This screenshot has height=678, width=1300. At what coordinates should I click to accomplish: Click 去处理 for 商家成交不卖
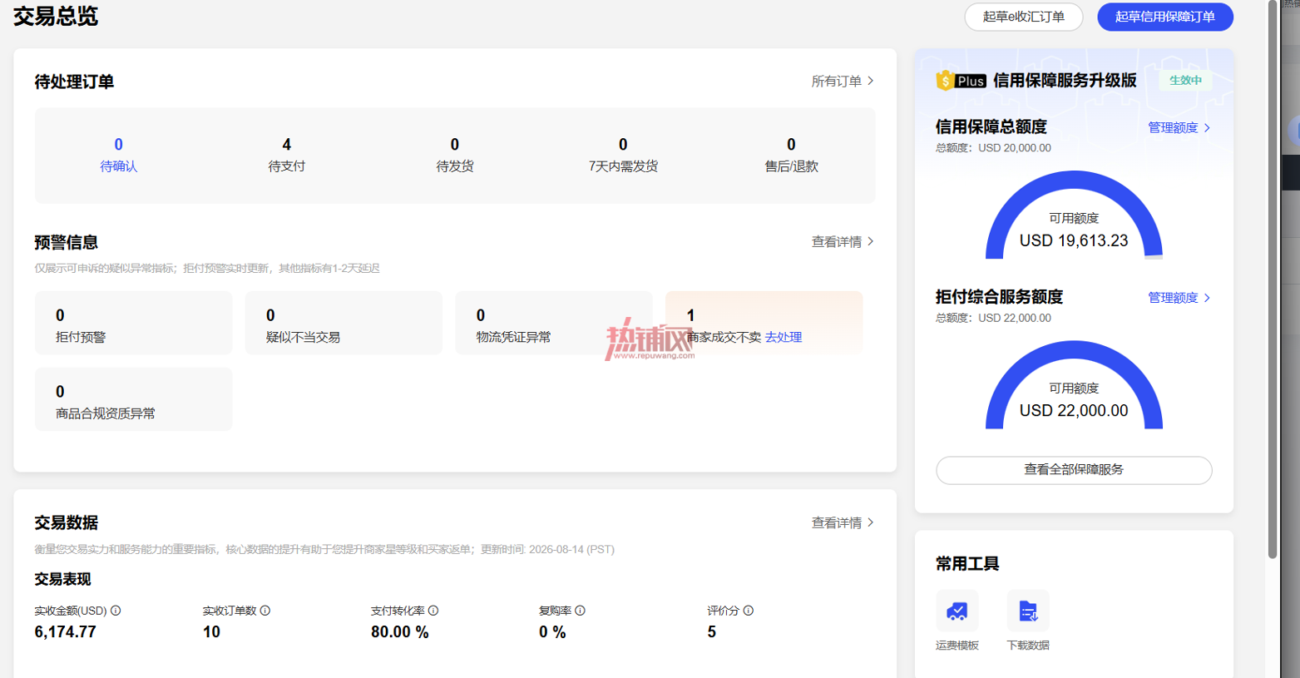click(783, 337)
